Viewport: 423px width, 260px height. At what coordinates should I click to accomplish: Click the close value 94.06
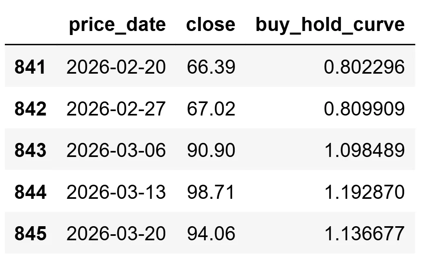(x=211, y=234)
